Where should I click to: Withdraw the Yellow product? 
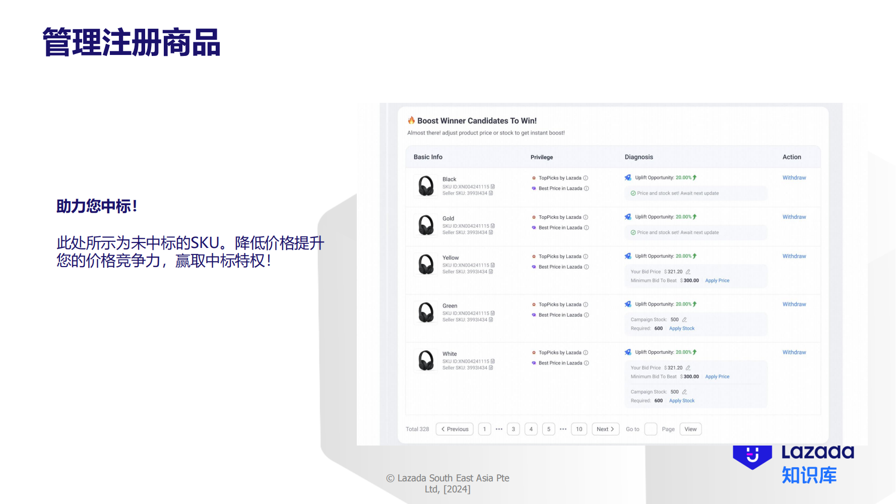point(794,257)
